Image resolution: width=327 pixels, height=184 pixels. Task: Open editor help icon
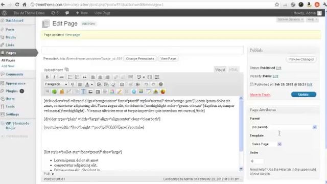[161, 84]
